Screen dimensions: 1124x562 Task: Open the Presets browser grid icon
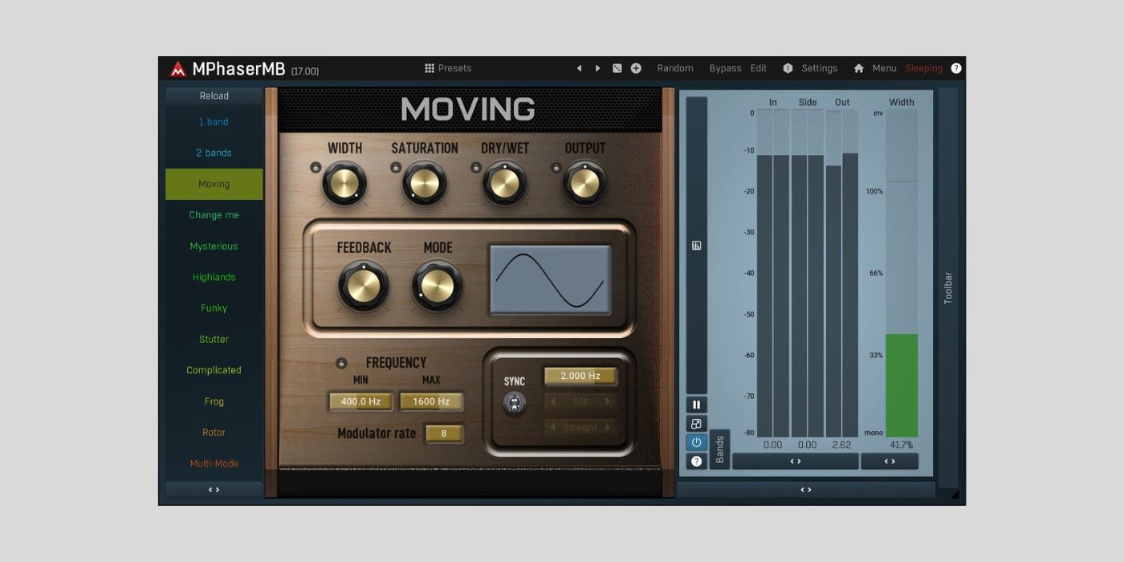click(x=430, y=68)
